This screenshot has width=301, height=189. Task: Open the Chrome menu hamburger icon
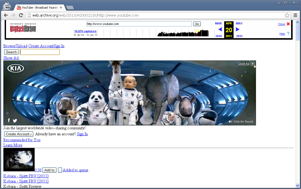point(296,15)
